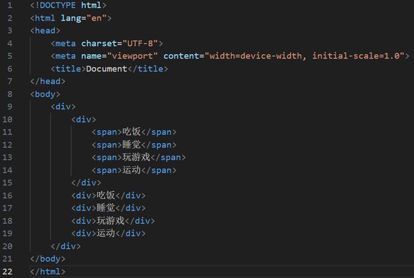Screen dimensions: 414x278
Task: Click closing div tag on line 19
Action: [x=131, y=233]
